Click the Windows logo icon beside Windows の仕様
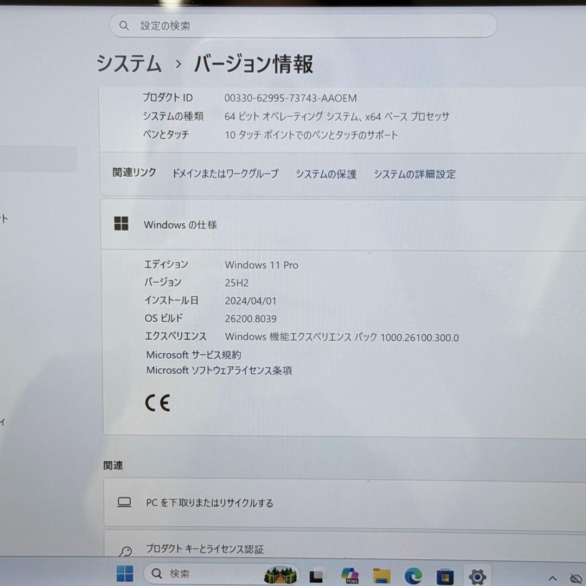 coord(121,224)
